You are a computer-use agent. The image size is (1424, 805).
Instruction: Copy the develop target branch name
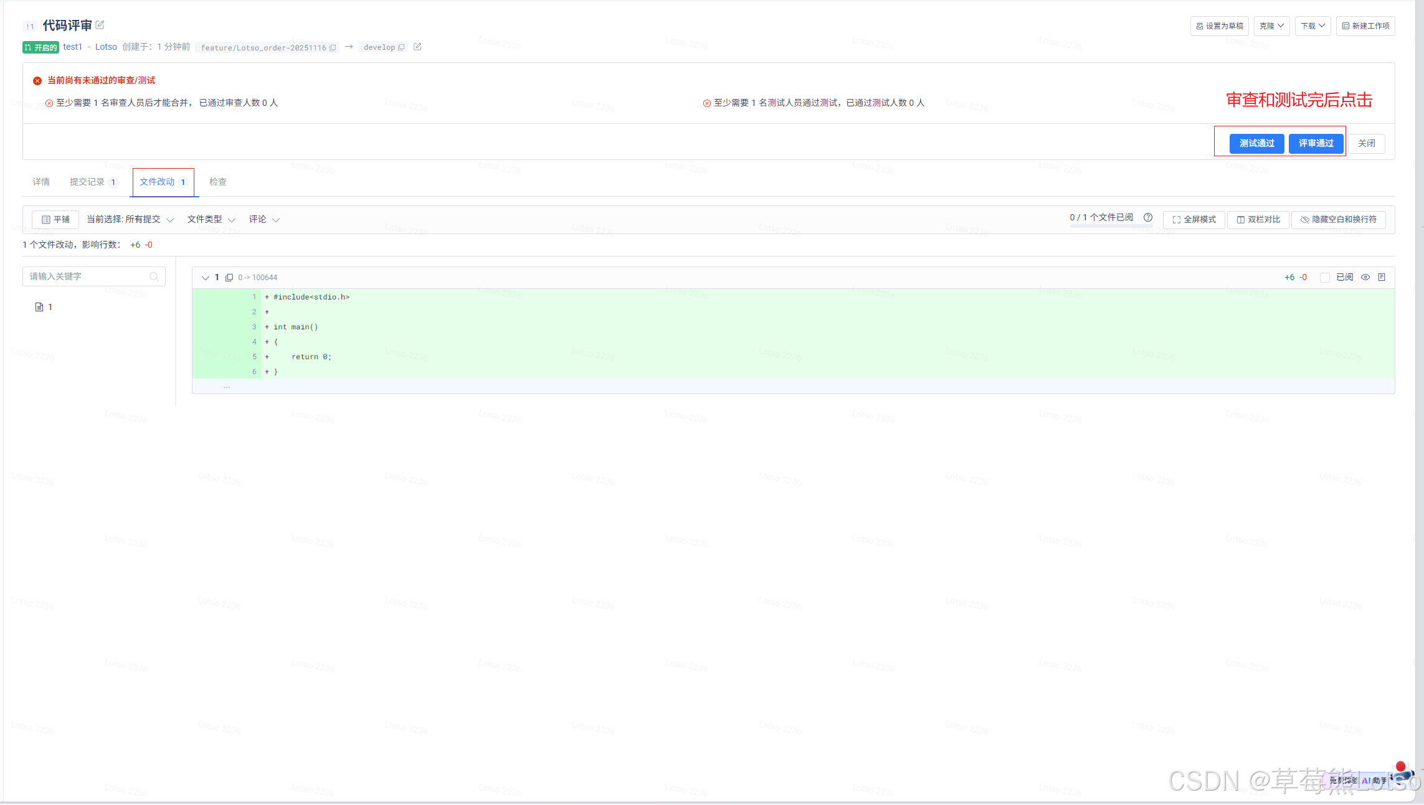(401, 47)
